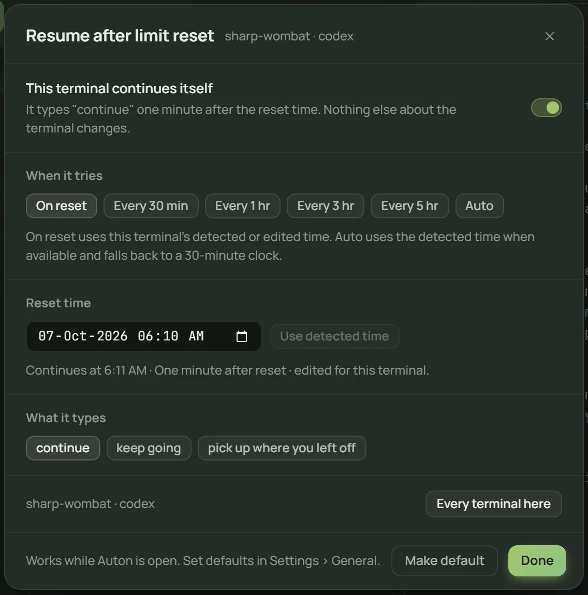The height and width of the screenshot is (595, 588).
Task: Toggle off This terminal continues itself switch
Action: [546, 108]
